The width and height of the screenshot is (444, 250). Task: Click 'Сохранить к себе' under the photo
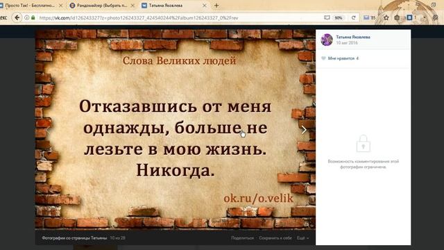[275, 237]
